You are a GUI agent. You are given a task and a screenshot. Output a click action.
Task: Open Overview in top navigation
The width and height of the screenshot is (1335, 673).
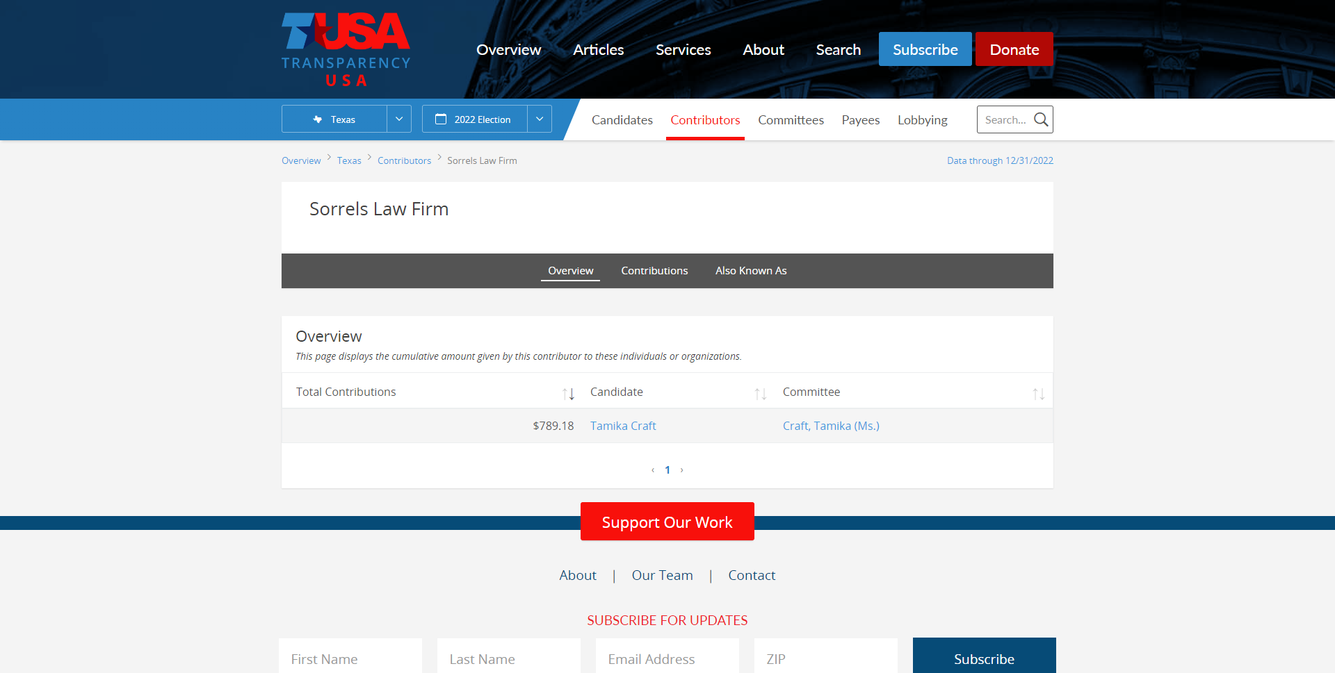(508, 50)
